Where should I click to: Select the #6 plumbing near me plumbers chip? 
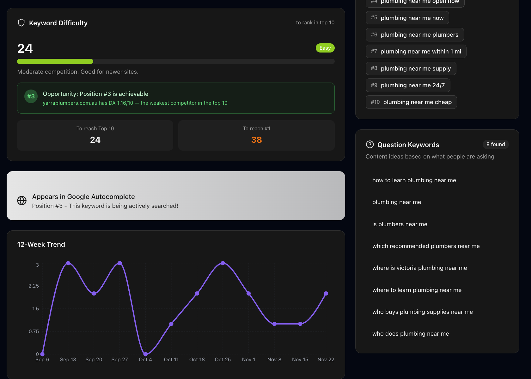click(x=415, y=34)
